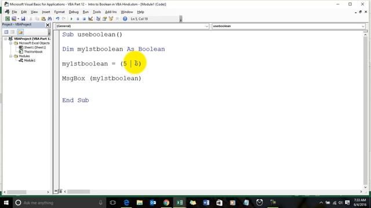Open Visual Basic Help question mark icon
The width and height of the screenshot is (371, 208).
[x=125, y=19]
